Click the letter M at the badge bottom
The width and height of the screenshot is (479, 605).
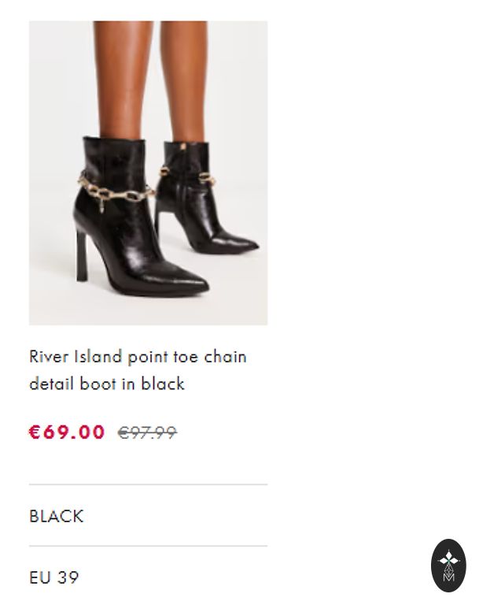click(448, 577)
